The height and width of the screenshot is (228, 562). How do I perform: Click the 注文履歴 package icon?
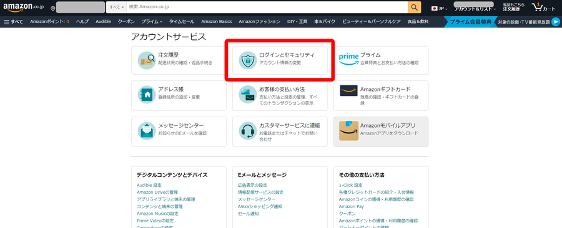(x=147, y=60)
